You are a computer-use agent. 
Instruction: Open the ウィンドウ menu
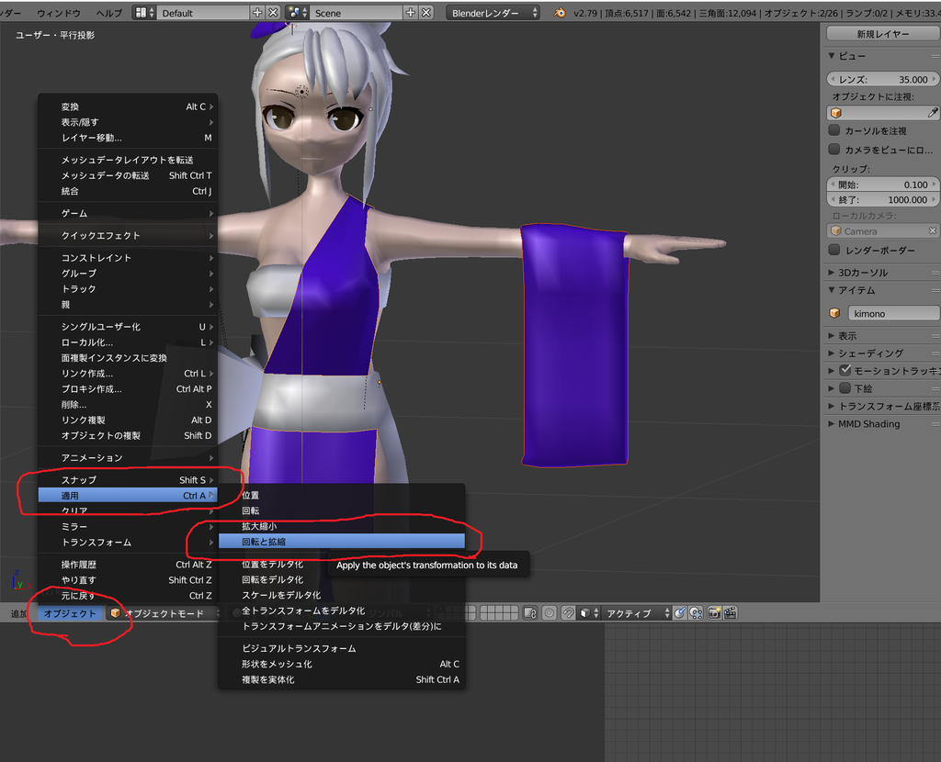point(59,13)
